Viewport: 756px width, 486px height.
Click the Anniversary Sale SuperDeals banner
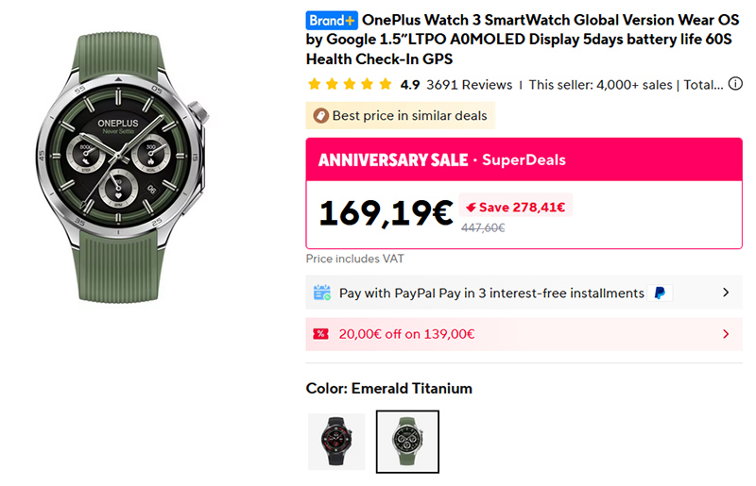click(442, 159)
